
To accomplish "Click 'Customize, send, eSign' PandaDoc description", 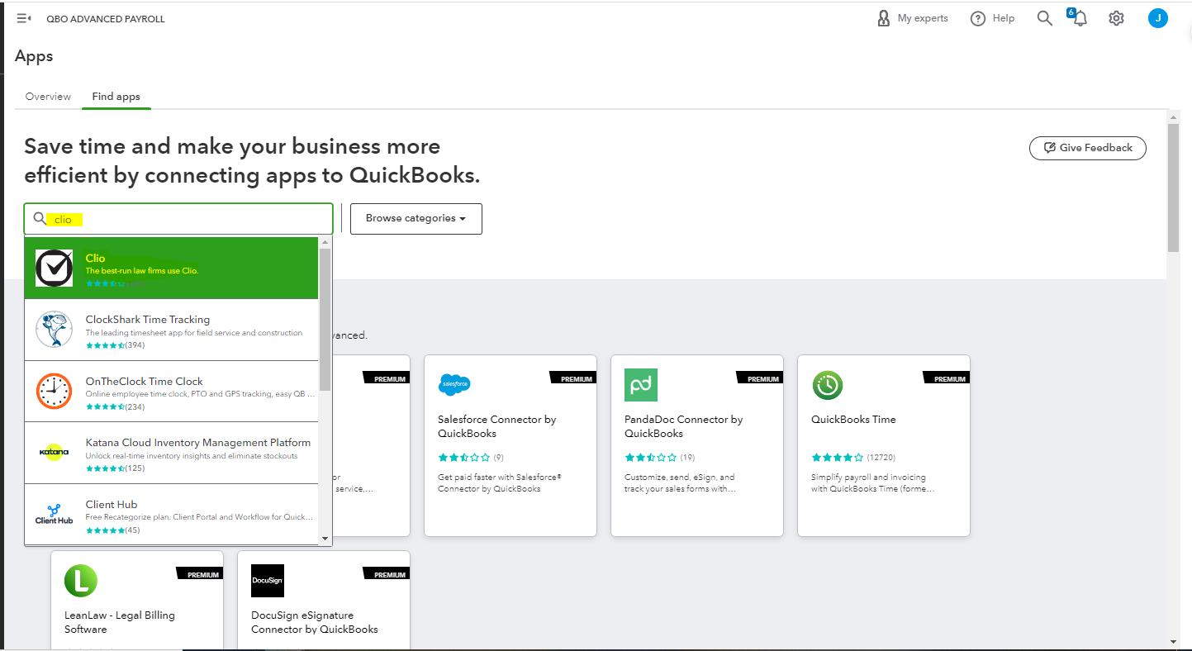I will click(681, 482).
